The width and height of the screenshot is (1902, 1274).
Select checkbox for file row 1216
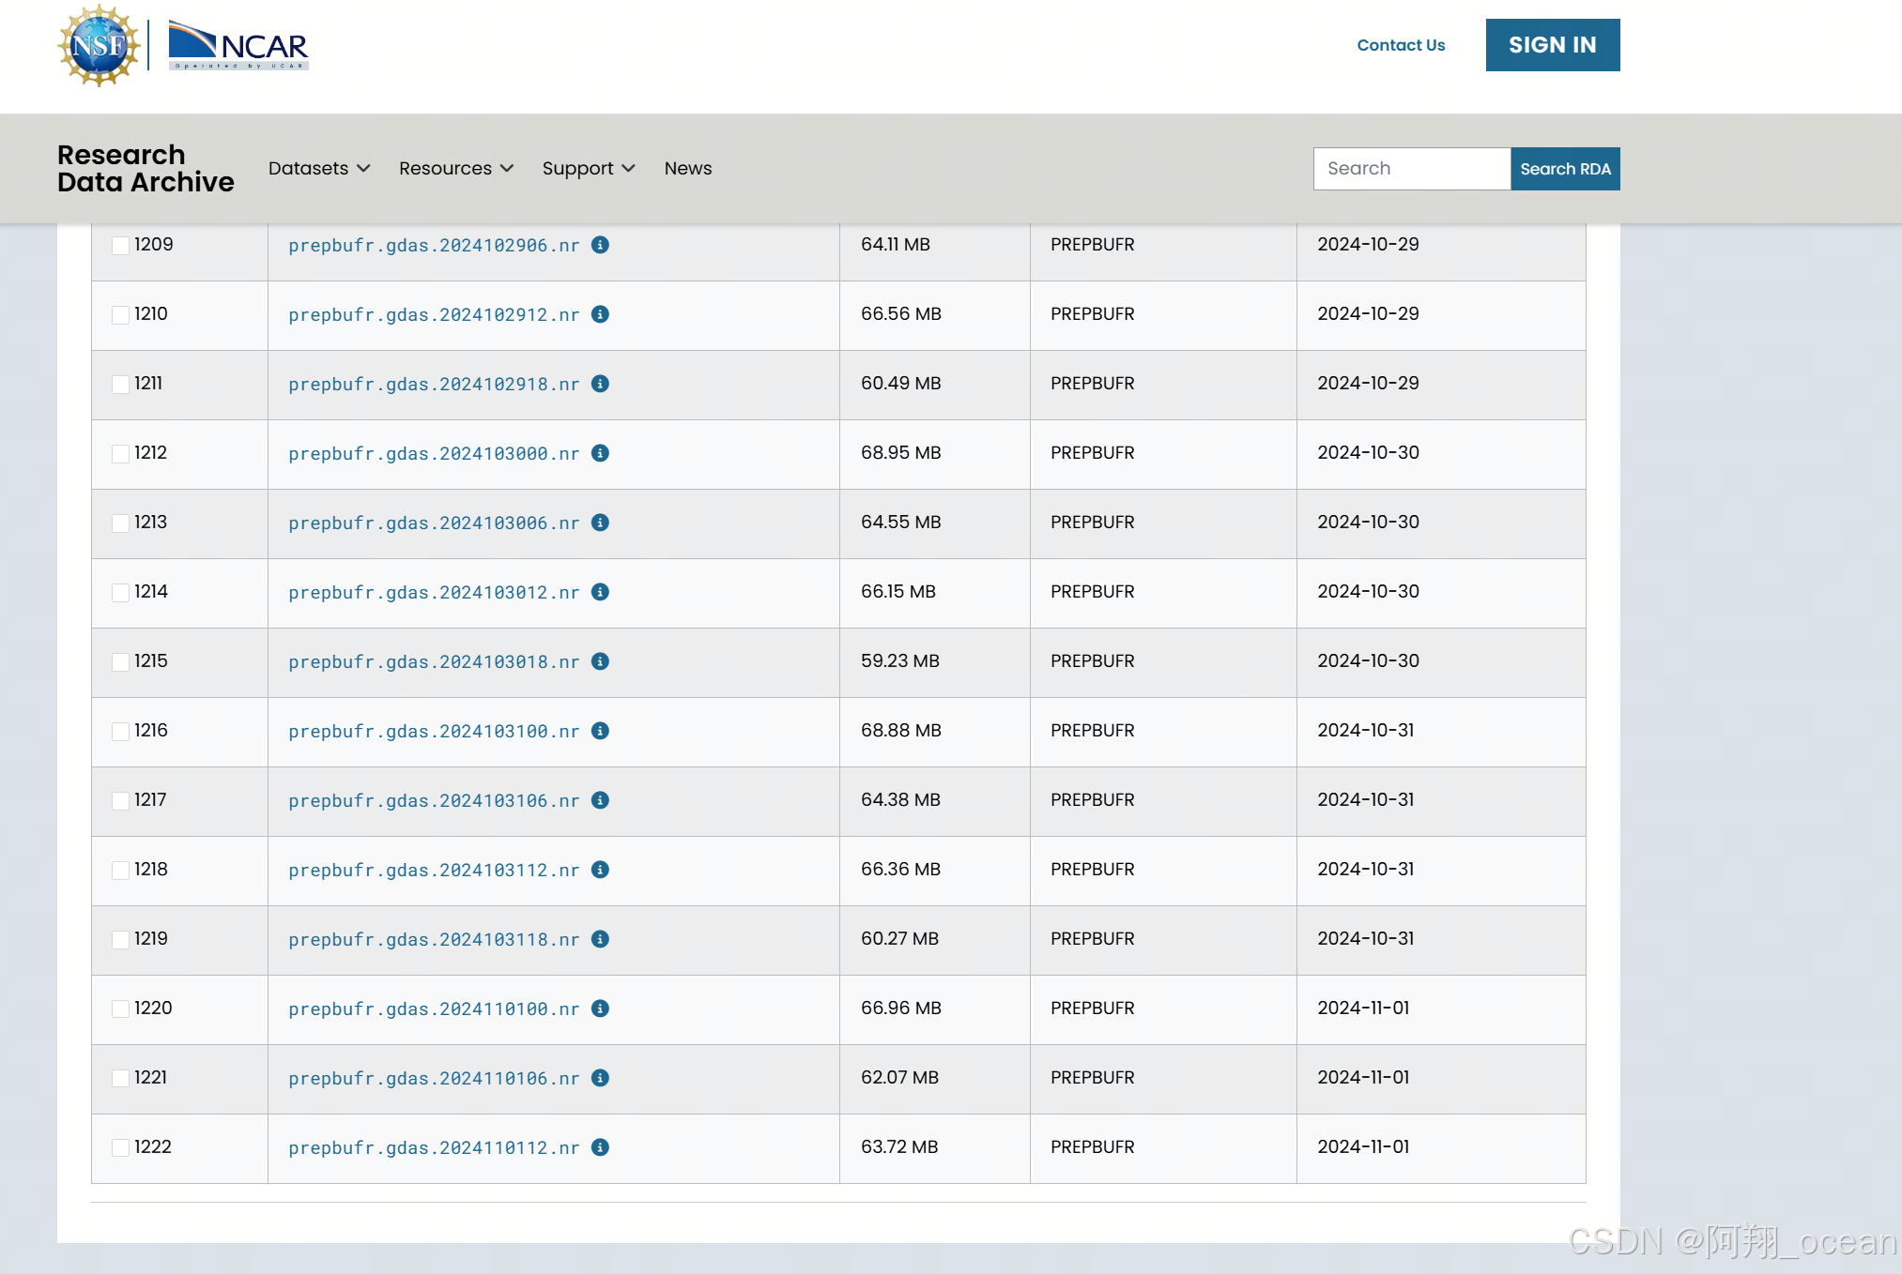[120, 732]
